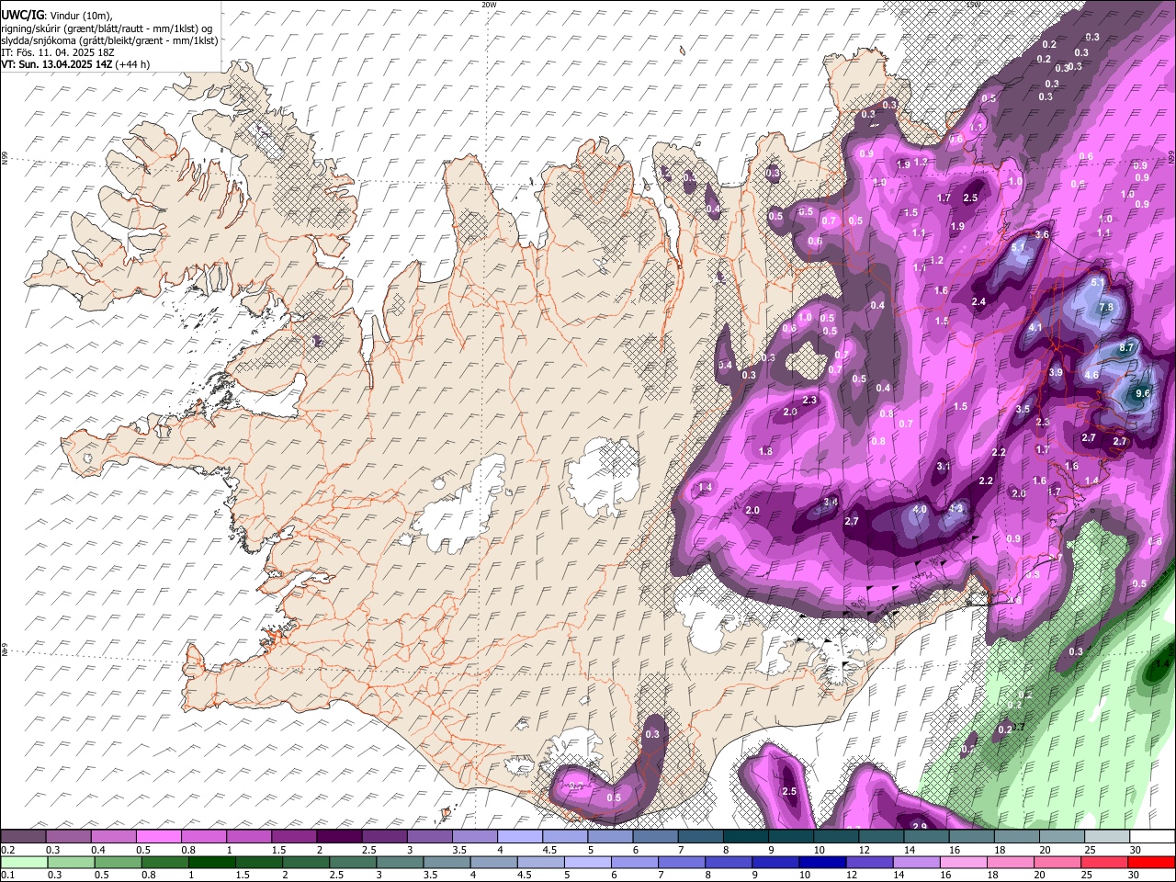Select the bright pink 0.5 swatch in snow legend
Screen dimensions: 1176x882
pos(160,837)
